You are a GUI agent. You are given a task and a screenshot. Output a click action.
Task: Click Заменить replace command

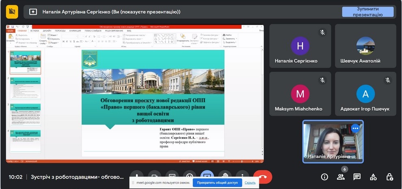(x=229, y=39)
